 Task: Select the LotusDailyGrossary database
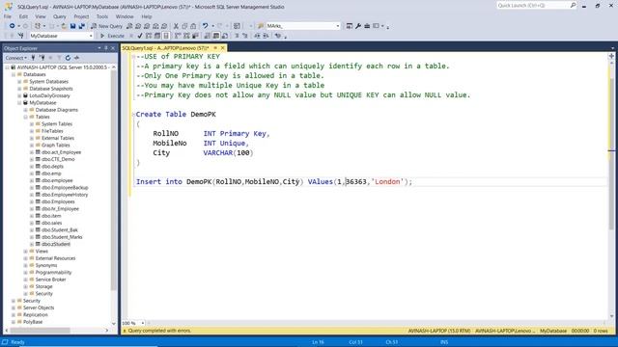click(49, 95)
